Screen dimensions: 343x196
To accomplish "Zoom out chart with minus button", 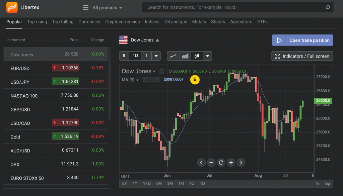I will [211, 163].
